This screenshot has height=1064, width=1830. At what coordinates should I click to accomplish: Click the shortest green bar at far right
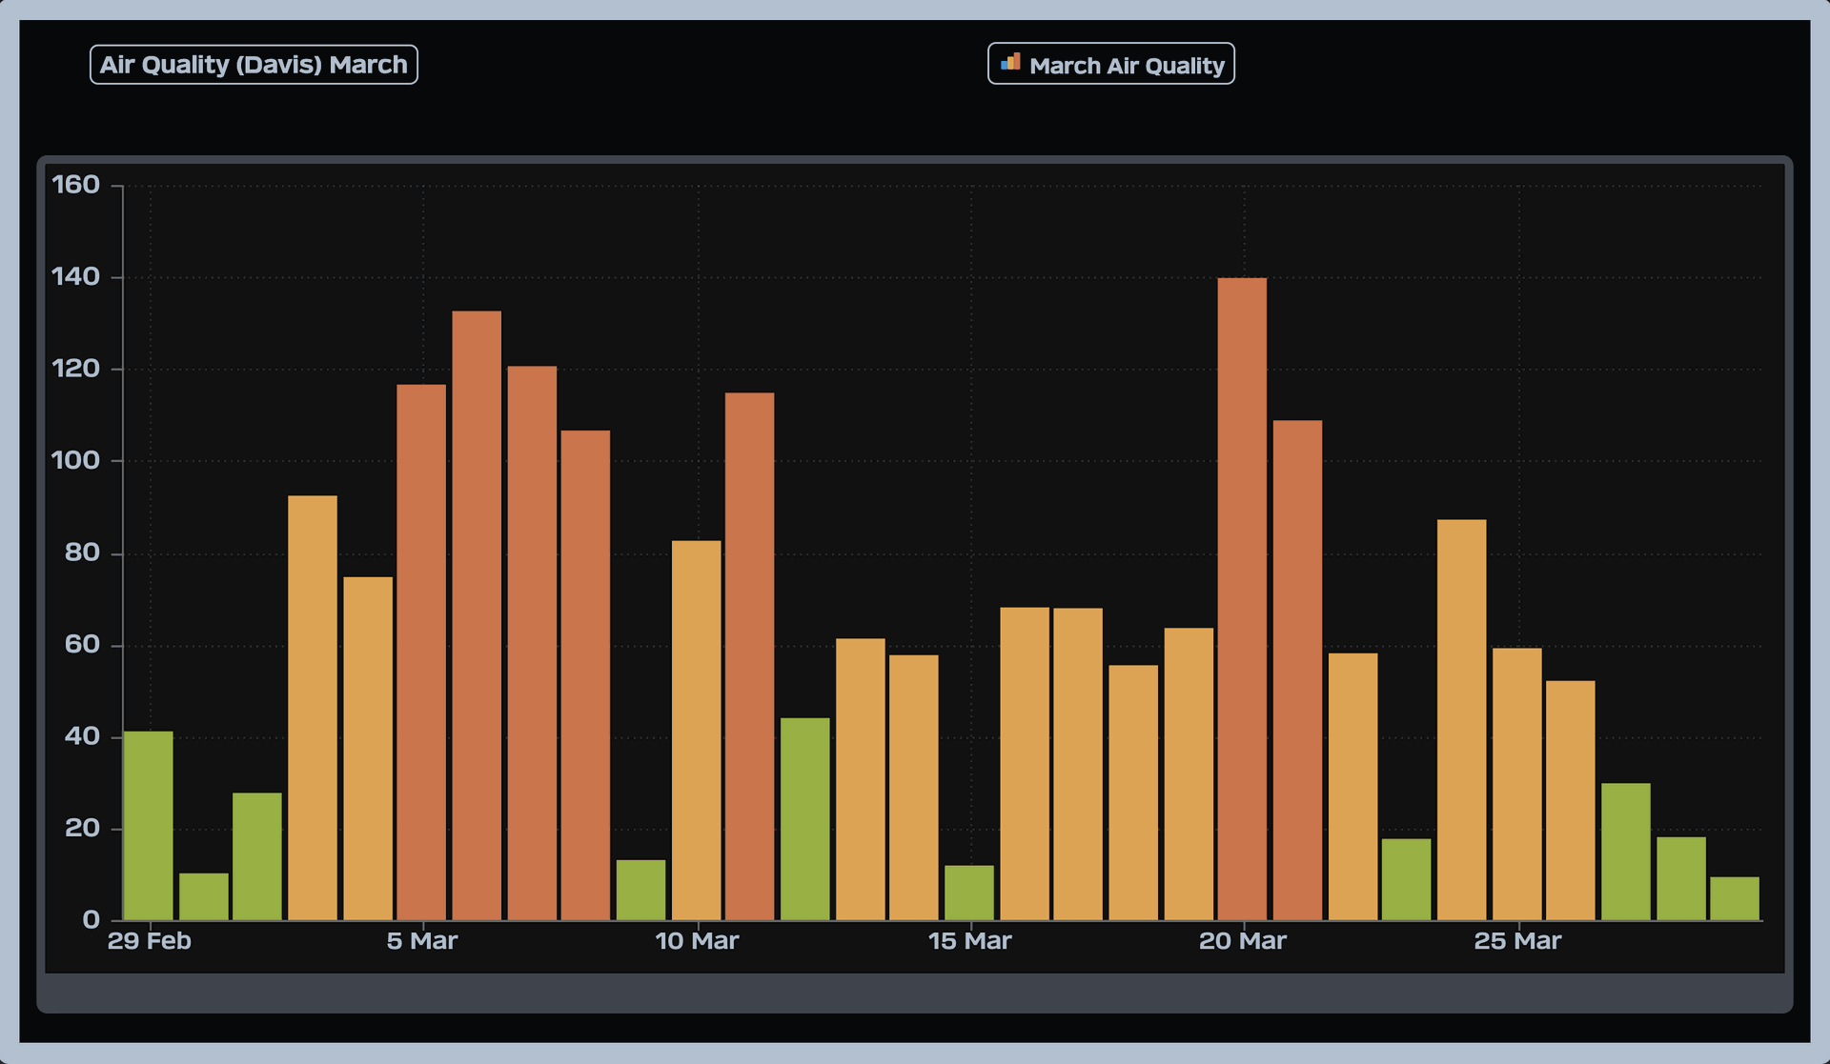[x=1734, y=898]
